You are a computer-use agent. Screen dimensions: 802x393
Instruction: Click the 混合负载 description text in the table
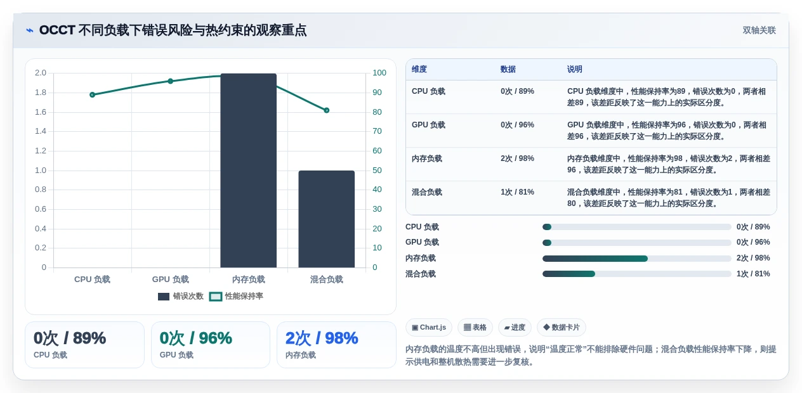click(x=669, y=198)
